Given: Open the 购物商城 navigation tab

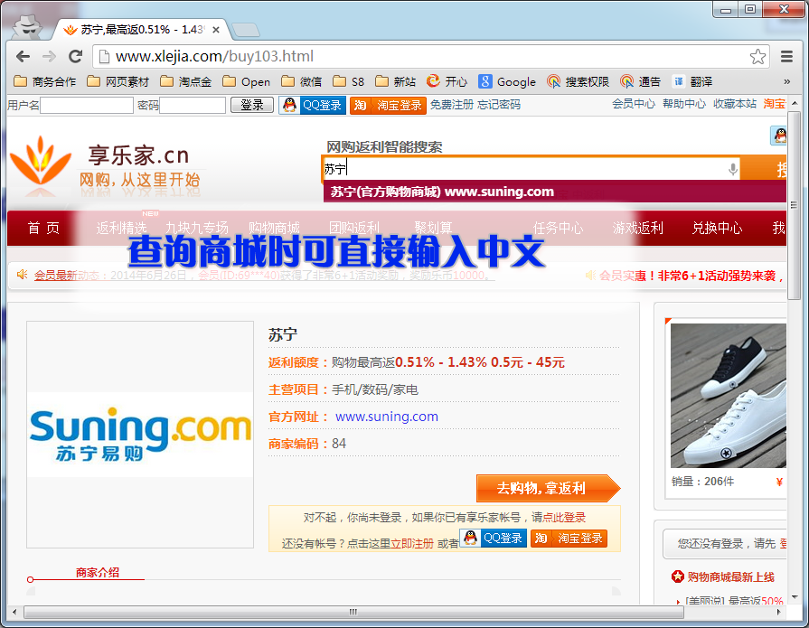Looking at the screenshot, I should [274, 228].
